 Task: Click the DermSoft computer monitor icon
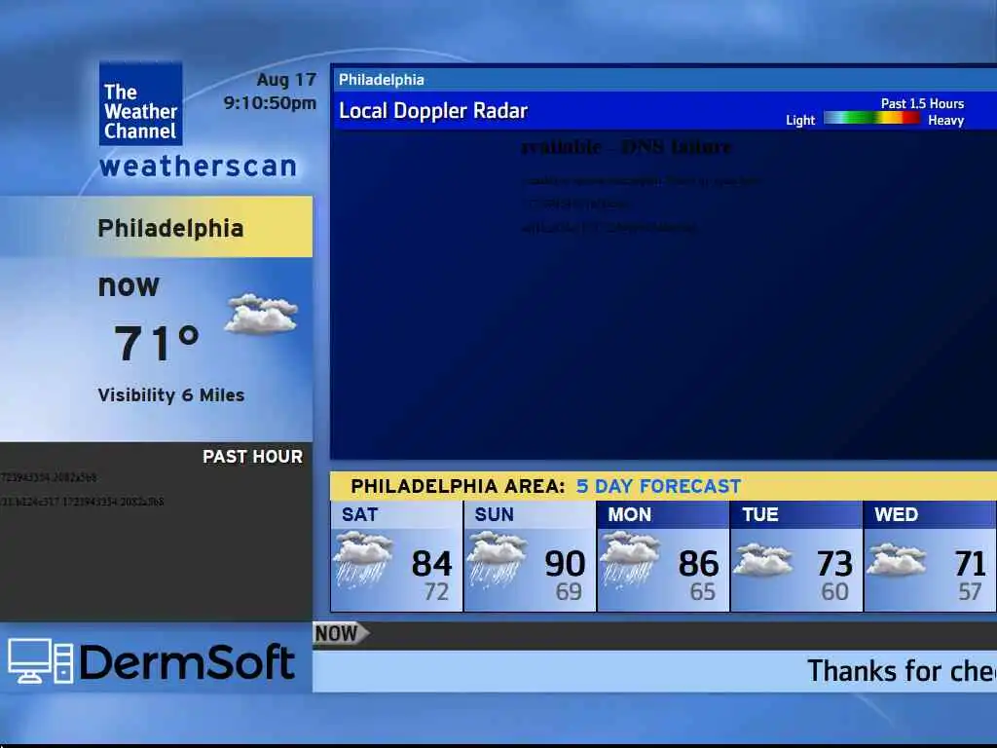[x=40, y=661]
